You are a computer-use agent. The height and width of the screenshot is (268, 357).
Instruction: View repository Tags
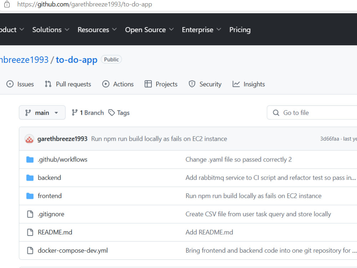[x=119, y=113]
